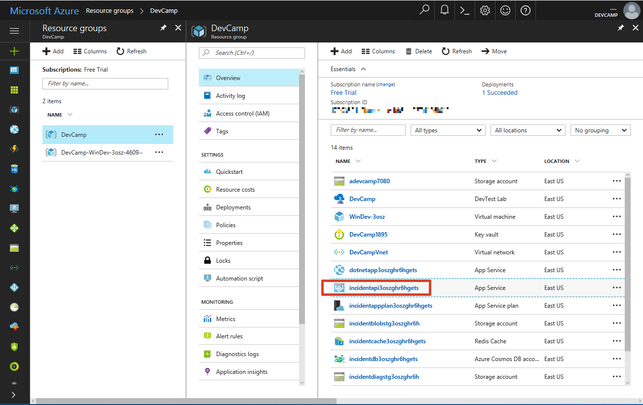Open Storage accounts icon in sidebar
The width and height of the screenshot is (643, 405).
coord(14,248)
